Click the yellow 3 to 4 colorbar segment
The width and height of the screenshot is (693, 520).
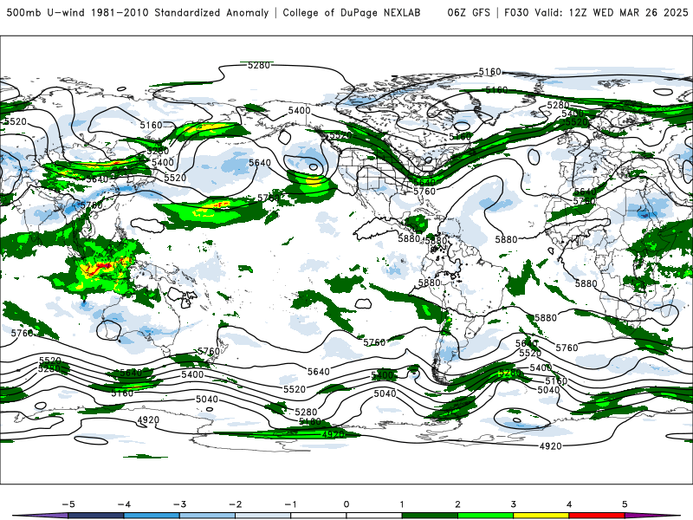pyautogui.click(x=541, y=516)
